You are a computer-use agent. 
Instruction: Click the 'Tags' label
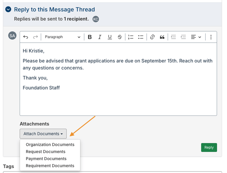[8, 166]
